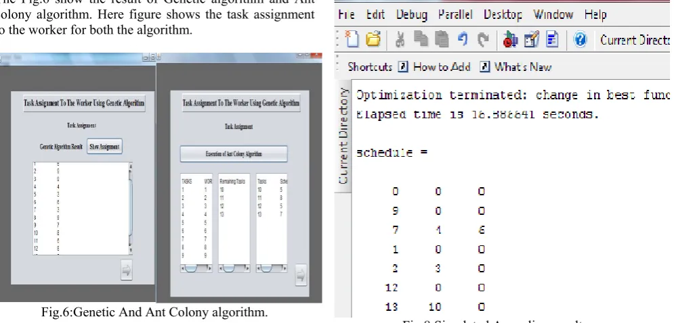674x323 pixels.
Task: Click the Copy icon in MATLAB toolbar
Action: 421,40
